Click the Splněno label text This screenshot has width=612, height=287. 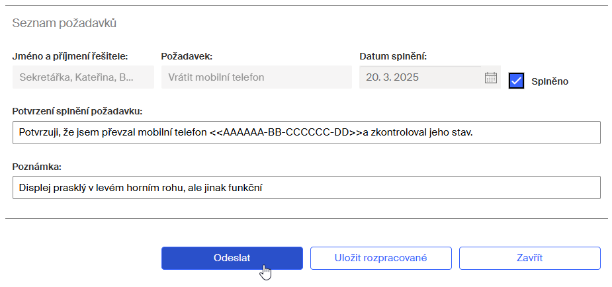coord(550,81)
